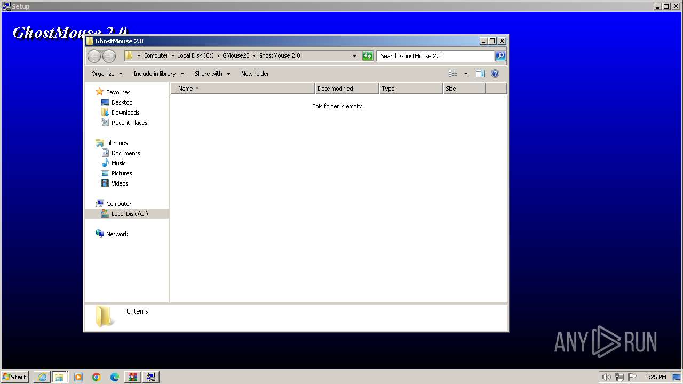The width and height of the screenshot is (683, 384).
Task: Open the Action Center flag icon
Action: (x=632, y=377)
